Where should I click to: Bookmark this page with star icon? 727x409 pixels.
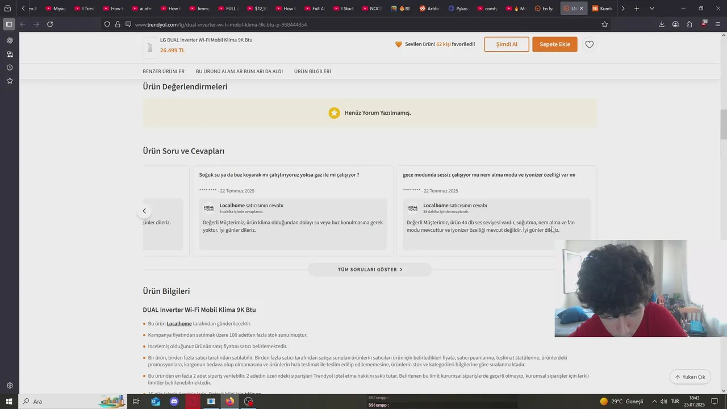click(x=604, y=24)
